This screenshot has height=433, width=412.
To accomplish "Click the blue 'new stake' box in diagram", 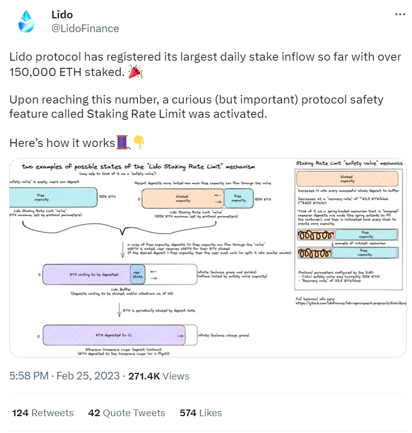I will click(x=138, y=274).
